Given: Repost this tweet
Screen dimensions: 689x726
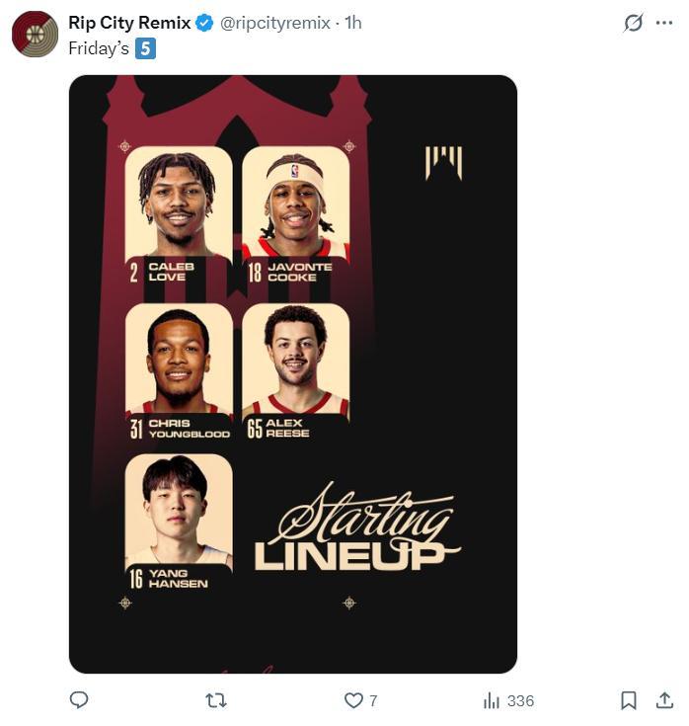Looking at the screenshot, I should click(x=215, y=700).
